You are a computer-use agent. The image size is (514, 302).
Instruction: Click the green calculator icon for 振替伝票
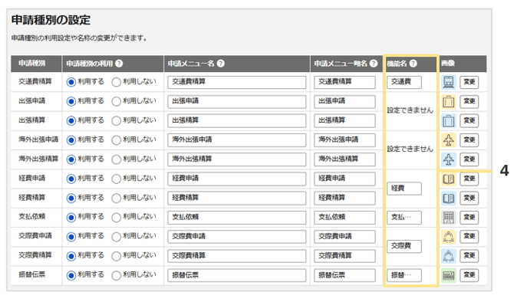[448, 275]
